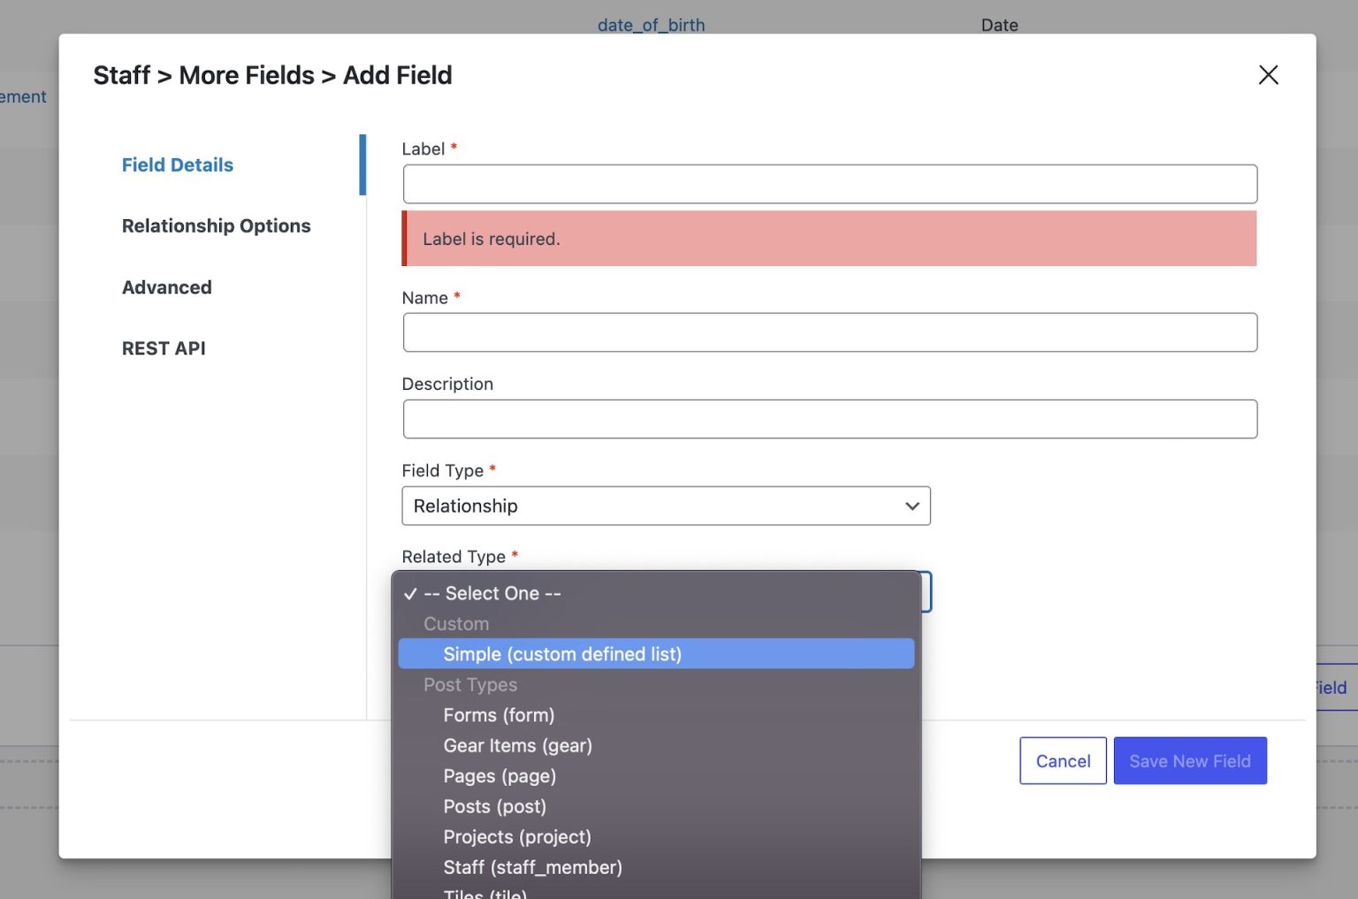Choose "Projects (project)" related type
The width and height of the screenshot is (1358, 899).
517,836
